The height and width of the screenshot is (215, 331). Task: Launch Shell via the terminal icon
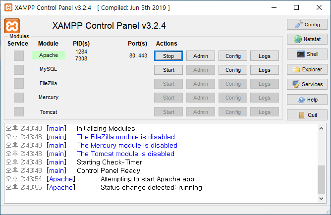pos(307,54)
